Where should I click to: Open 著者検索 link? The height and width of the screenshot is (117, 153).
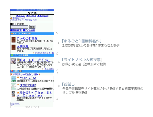click(16, 30)
